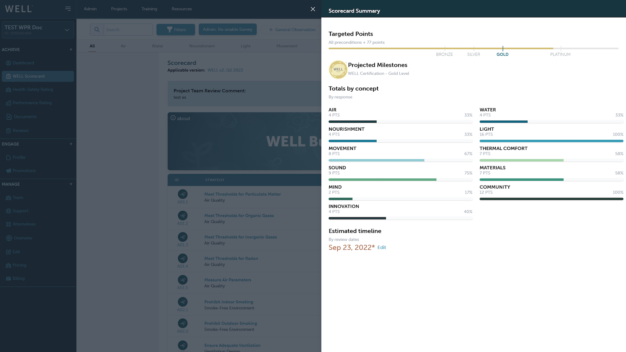The image size is (626, 352).
Task: Open WELL v2, Q2 2022 version link
Action: pos(225,70)
